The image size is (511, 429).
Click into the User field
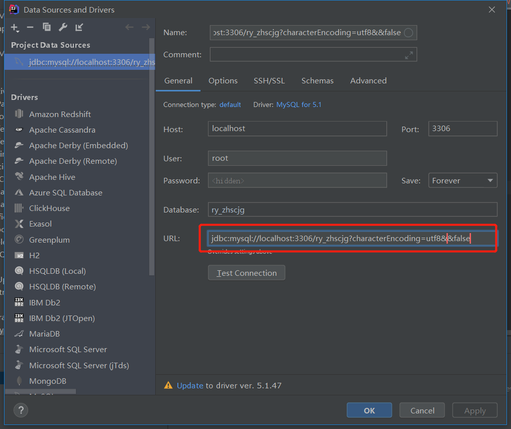tap(297, 158)
